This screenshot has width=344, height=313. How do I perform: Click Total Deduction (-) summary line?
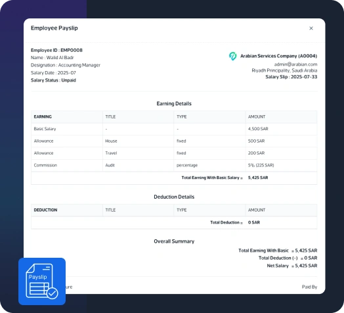click(x=288, y=258)
